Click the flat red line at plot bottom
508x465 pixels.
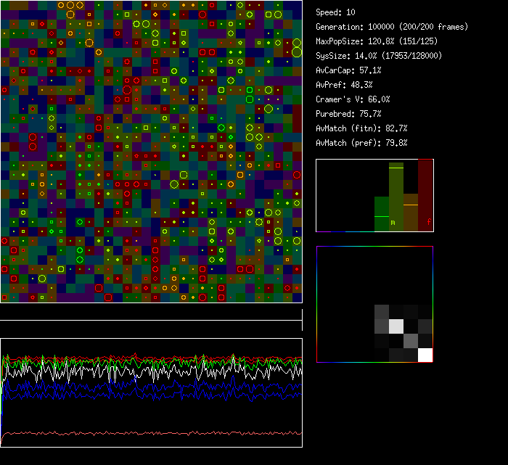click(x=151, y=434)
